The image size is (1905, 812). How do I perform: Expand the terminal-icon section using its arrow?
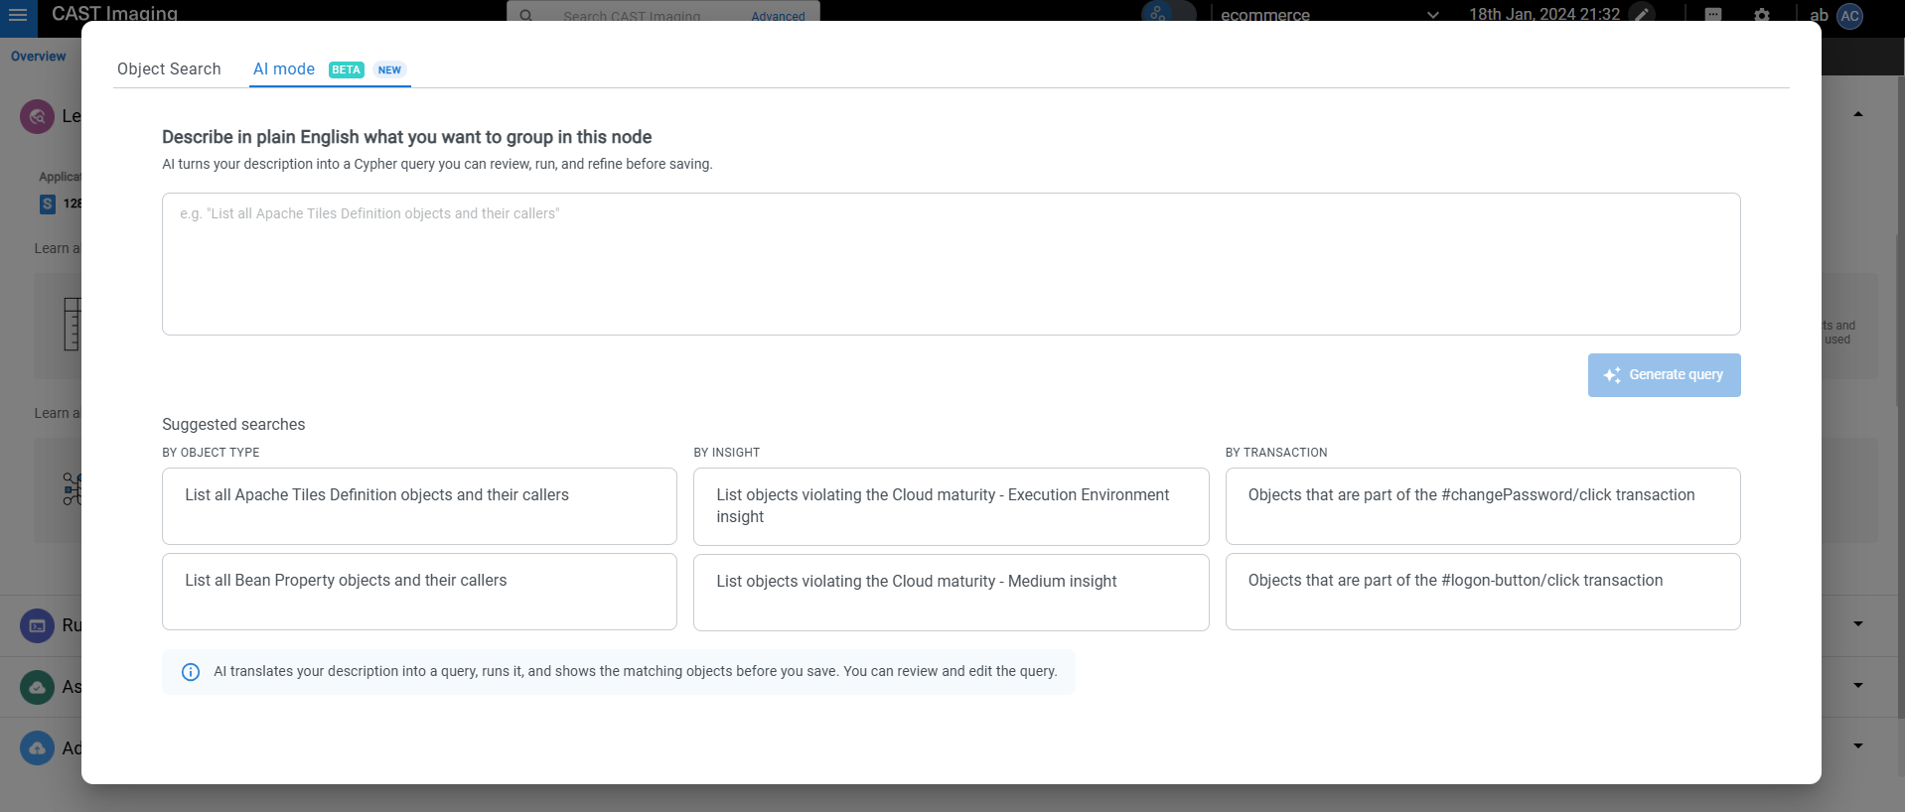(1857, 624)
